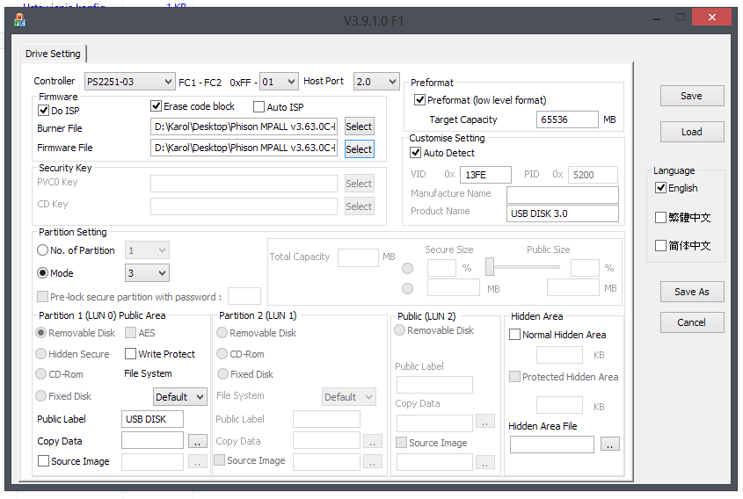Screen dimensions: 743x499
Task: Click Select button for Firmware File
Action: point(359,149)
